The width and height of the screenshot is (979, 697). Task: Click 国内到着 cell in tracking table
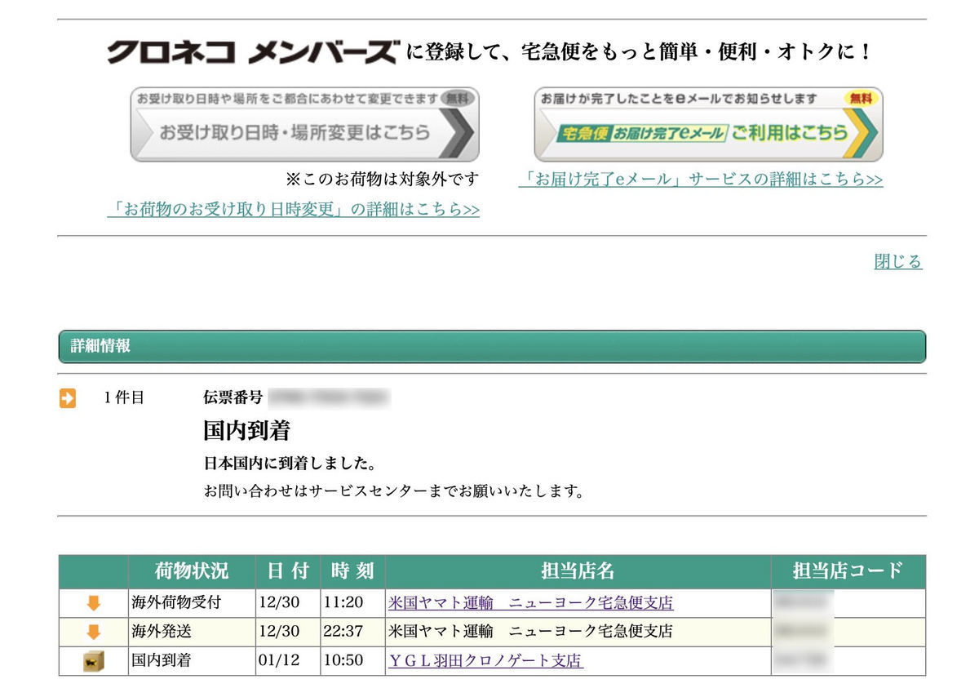click(192, 661)
